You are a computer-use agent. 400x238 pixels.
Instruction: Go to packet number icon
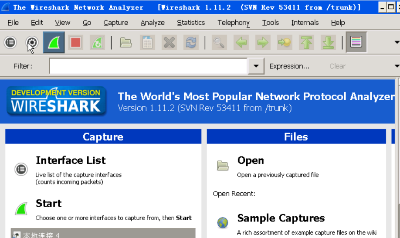pyautogui.click(x=285, y=42)
